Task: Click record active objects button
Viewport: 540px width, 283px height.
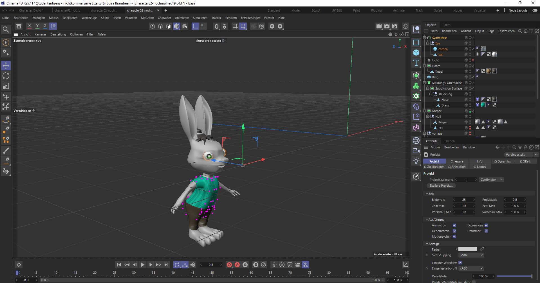Action: click(229, 265)
